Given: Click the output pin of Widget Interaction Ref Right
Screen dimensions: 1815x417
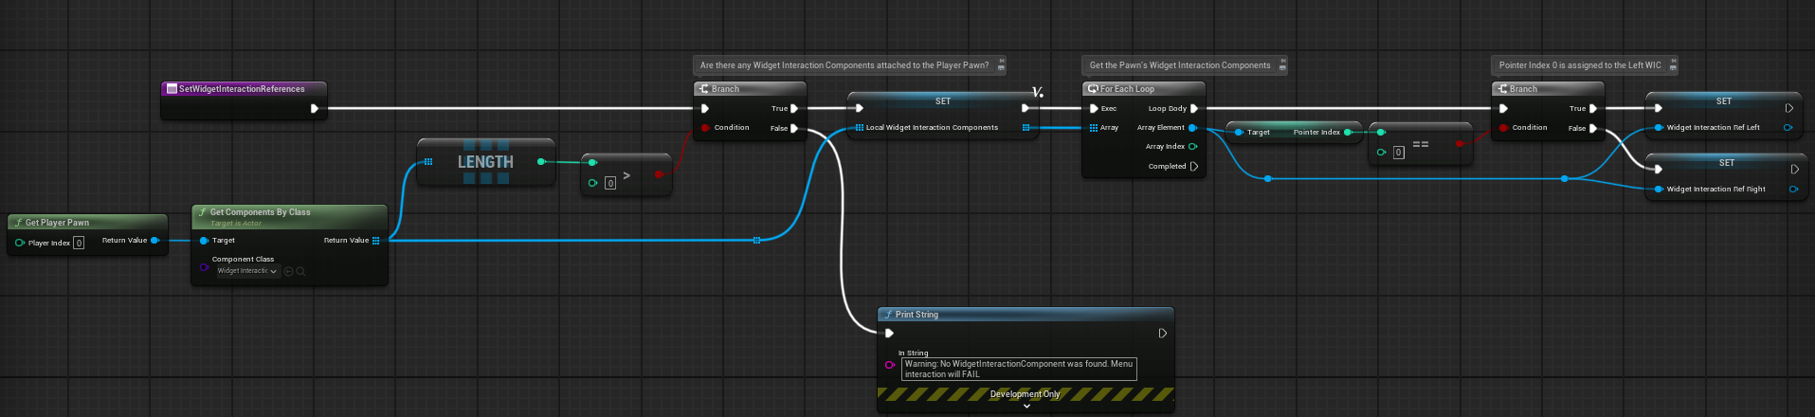Looking at the screenshot, I should point(1793,190).
